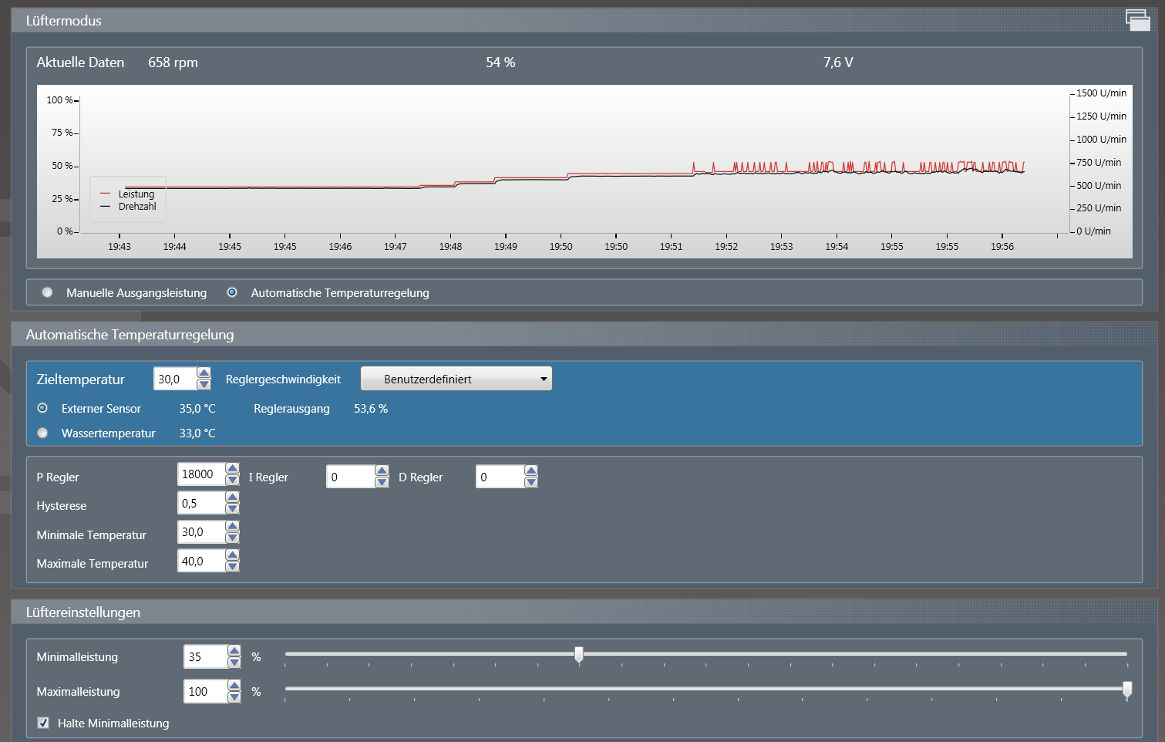Increase Zieltemperatur with the up arrow
1165x742 pixels.
point(204,373)
